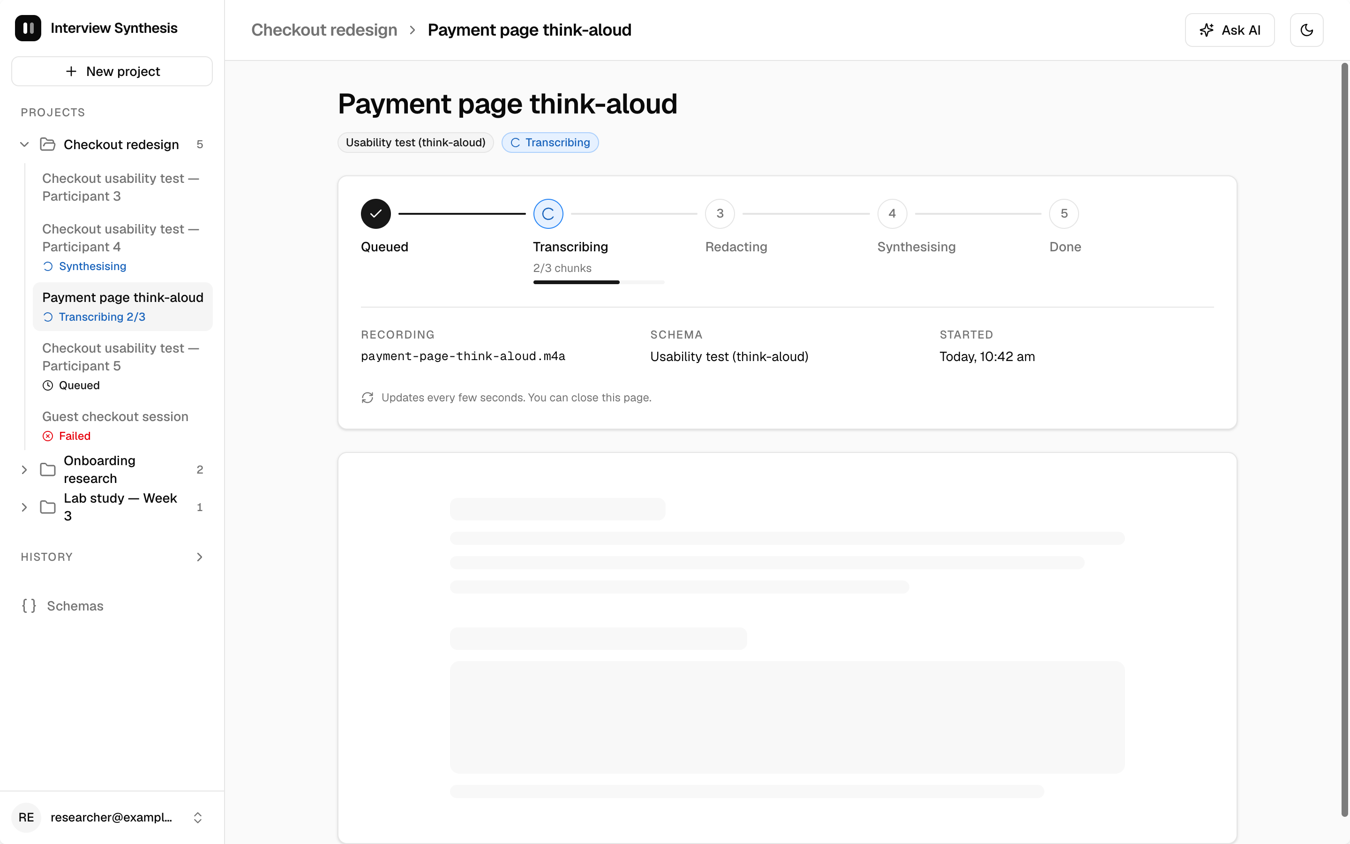1350x844 pixels.
Task: Click the step 5 Done circle
Action: pyautogui.click(x=1064, y=214)
